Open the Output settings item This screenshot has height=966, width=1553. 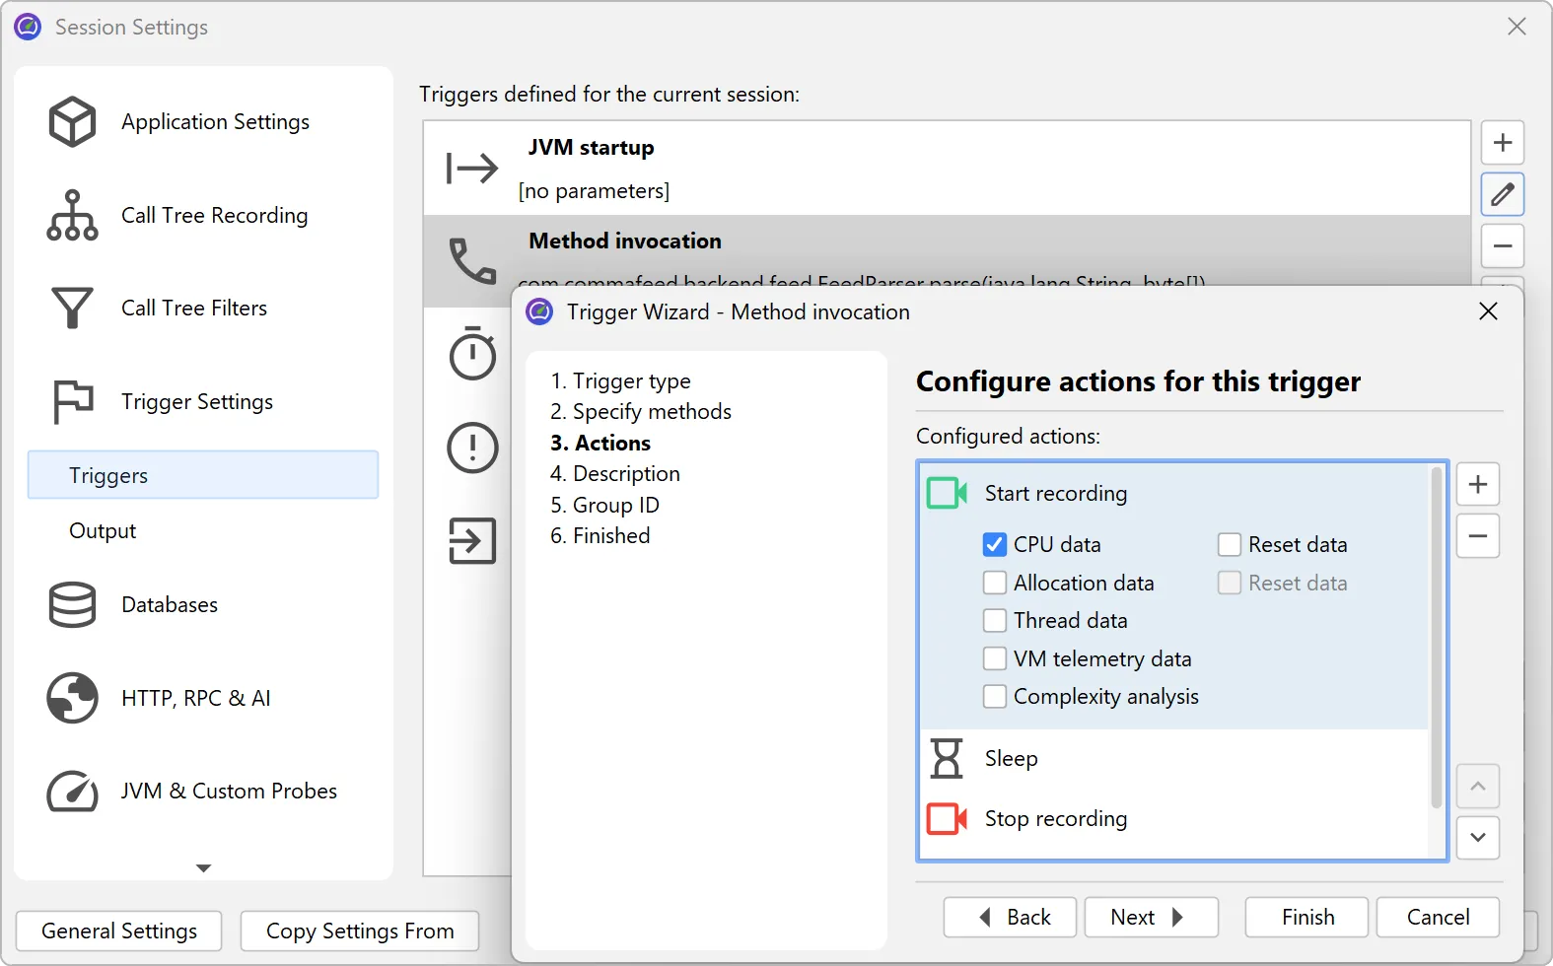coord(103,530)
